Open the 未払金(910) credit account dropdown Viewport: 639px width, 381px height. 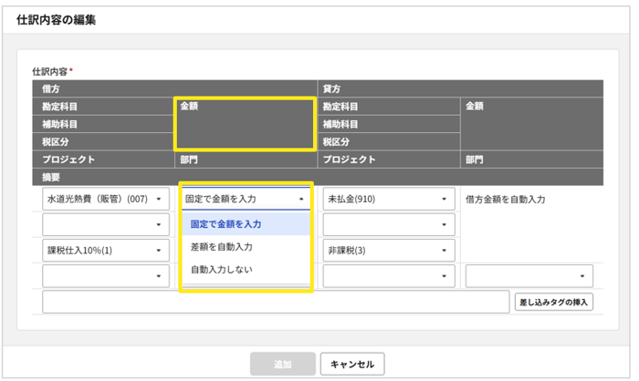(x=388, y=198)
